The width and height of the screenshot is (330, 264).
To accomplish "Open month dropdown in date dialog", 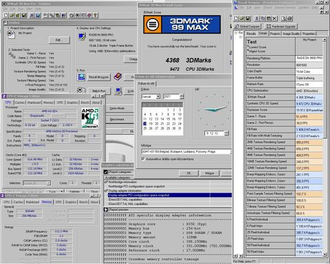I will click(x=158, y=97).
